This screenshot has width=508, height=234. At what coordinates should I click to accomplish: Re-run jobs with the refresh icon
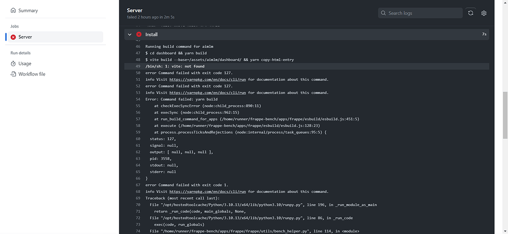[x=471, y=13]
